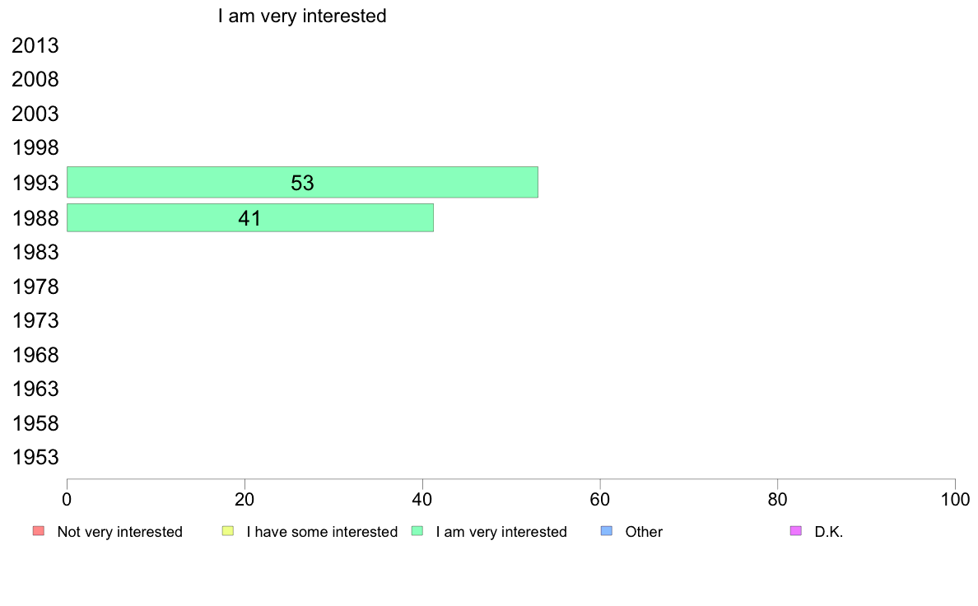Click the chart title I am very interested

tap(302, 16)
